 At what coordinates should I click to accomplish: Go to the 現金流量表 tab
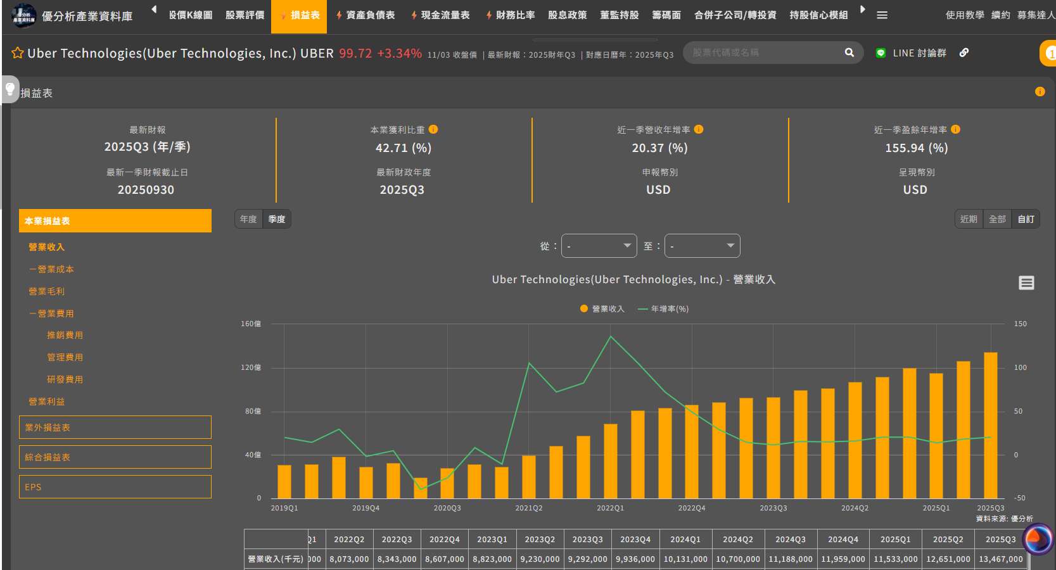(x=441, y=15)
